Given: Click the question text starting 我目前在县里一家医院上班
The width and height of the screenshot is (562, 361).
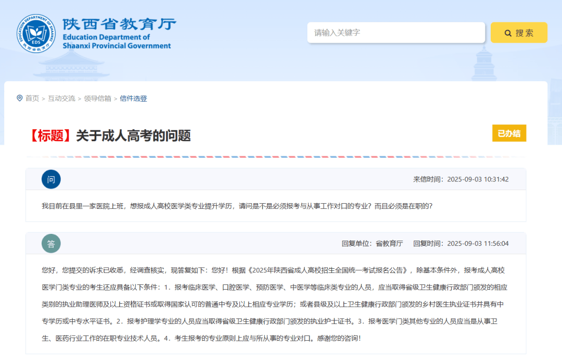Looking at the screenshot, I should (237, 206).
